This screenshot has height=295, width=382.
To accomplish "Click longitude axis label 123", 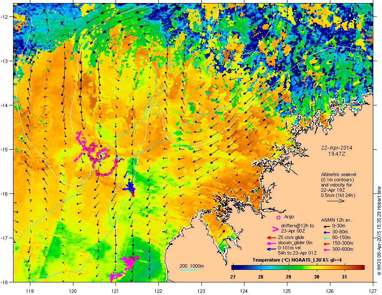I will point(201,291).
